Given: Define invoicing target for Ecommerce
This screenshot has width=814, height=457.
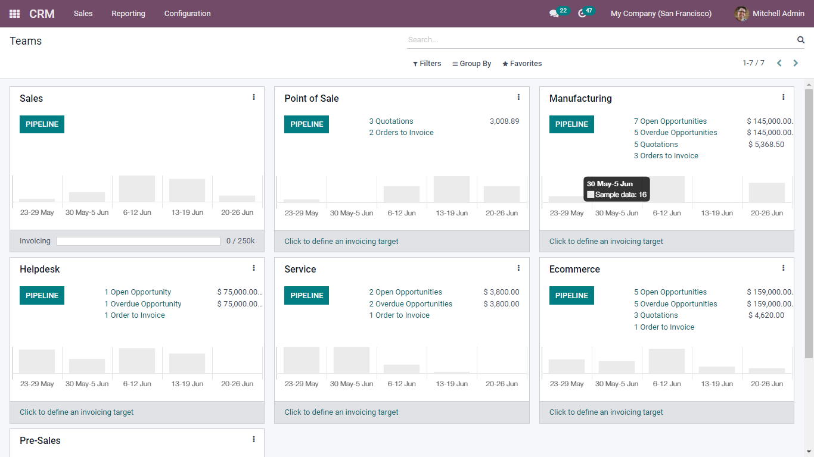Looking at the screenshot, I should point(606,412).
